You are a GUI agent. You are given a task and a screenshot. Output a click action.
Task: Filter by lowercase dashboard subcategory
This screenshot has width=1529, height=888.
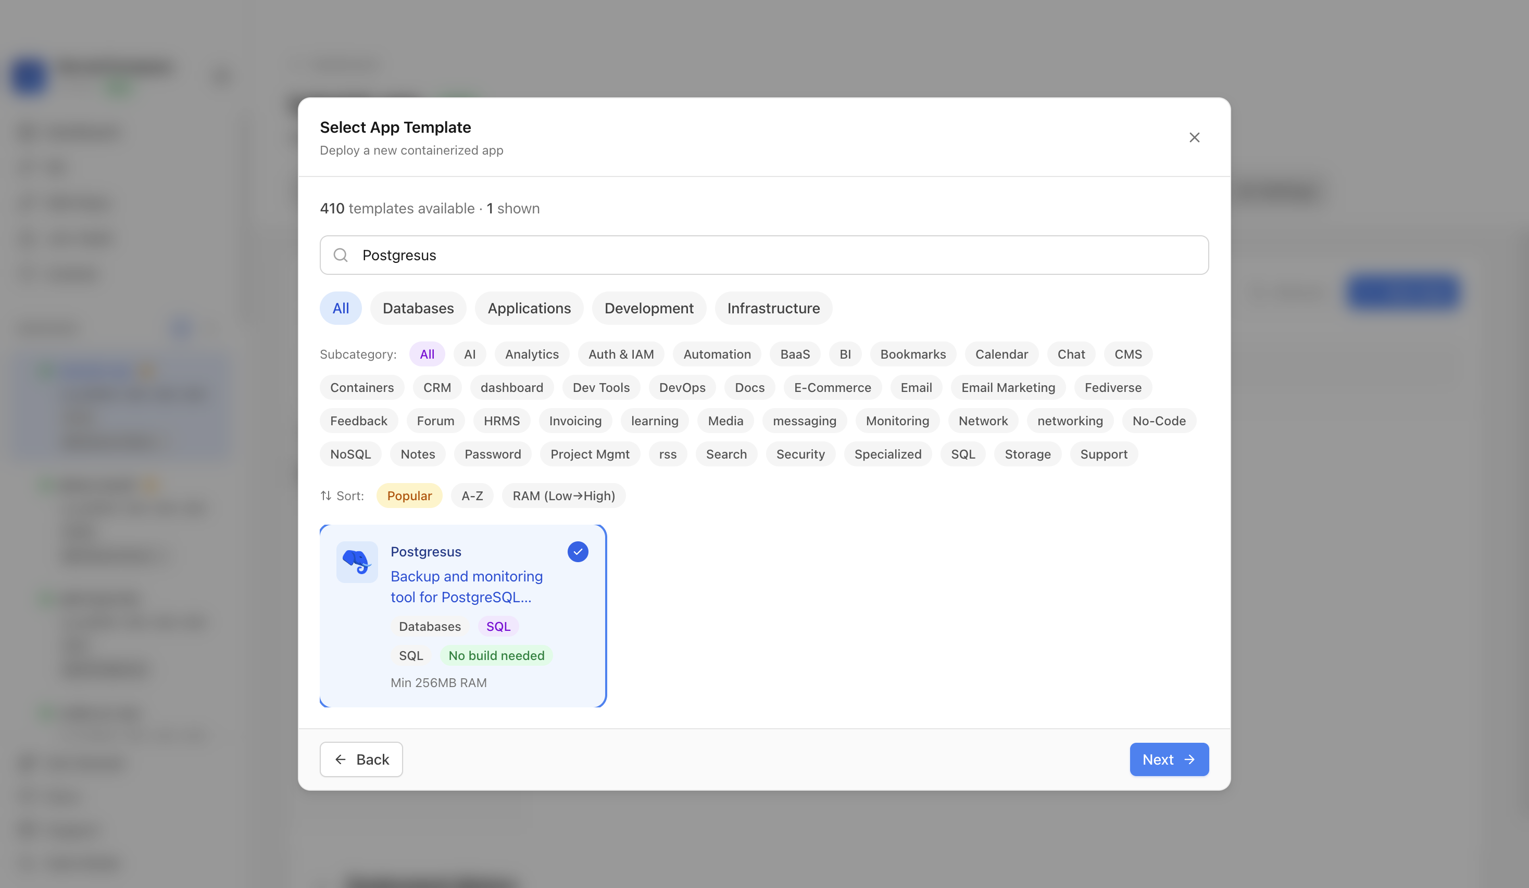click(511, 388)
